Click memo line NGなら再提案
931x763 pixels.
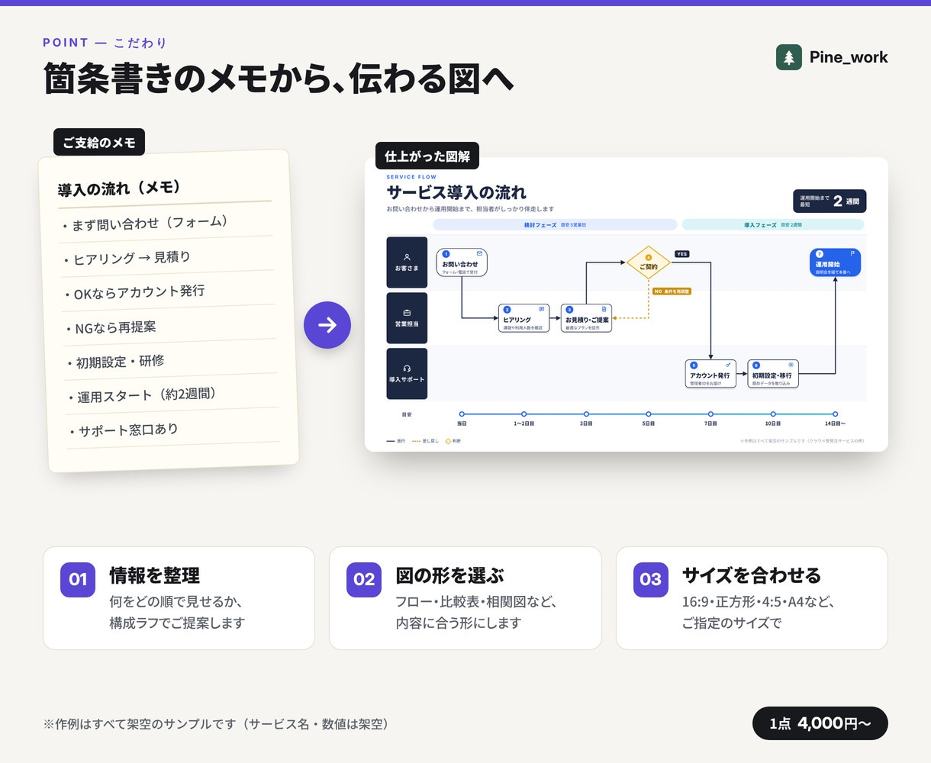111,328
